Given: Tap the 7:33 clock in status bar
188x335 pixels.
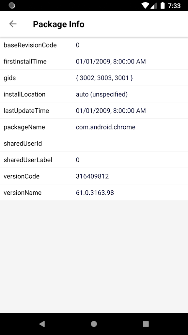Looking at the screenshot, I should (x=174, y=6).
